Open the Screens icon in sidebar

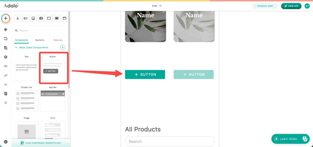click(6, 39)
